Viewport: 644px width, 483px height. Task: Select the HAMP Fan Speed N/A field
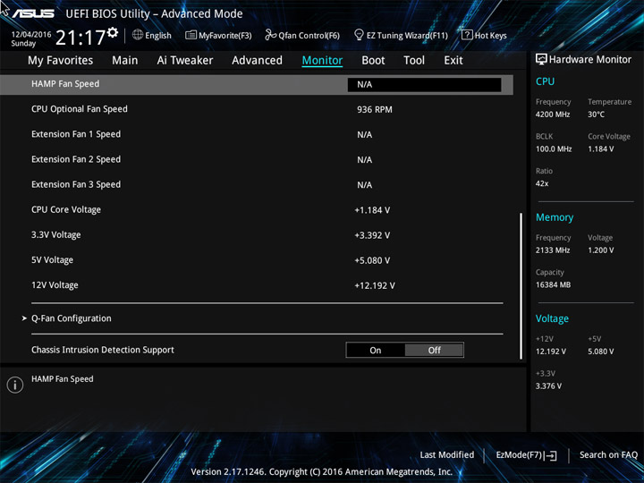[424, 85]
